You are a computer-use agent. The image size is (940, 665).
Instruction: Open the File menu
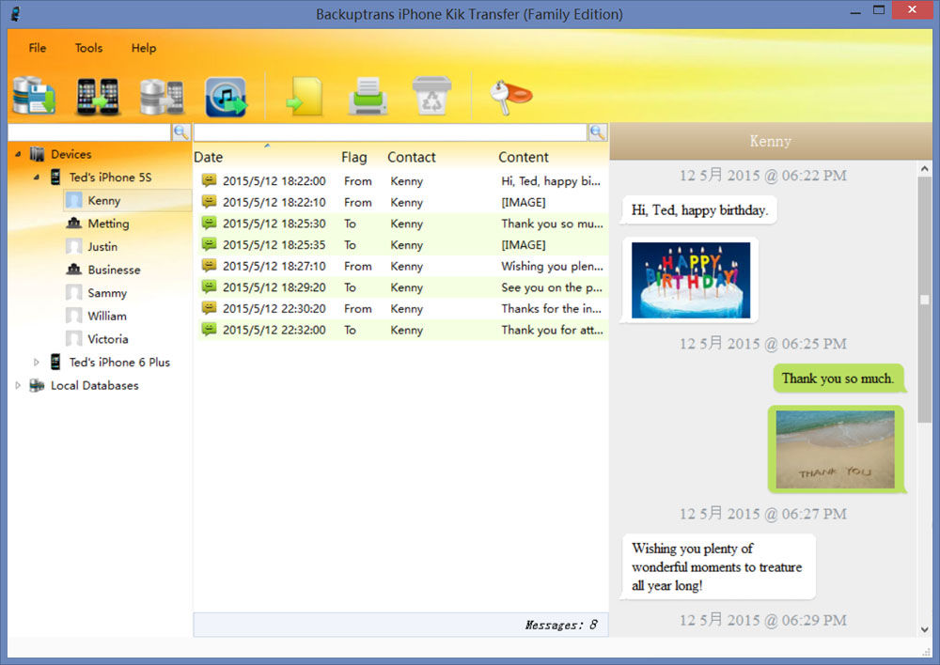point(38,48)
